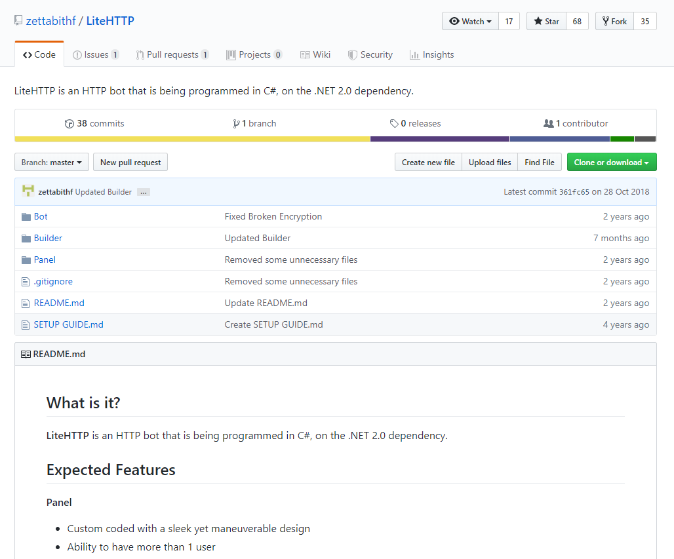
Task: Click Upload files button
Action: coord(490,162)
